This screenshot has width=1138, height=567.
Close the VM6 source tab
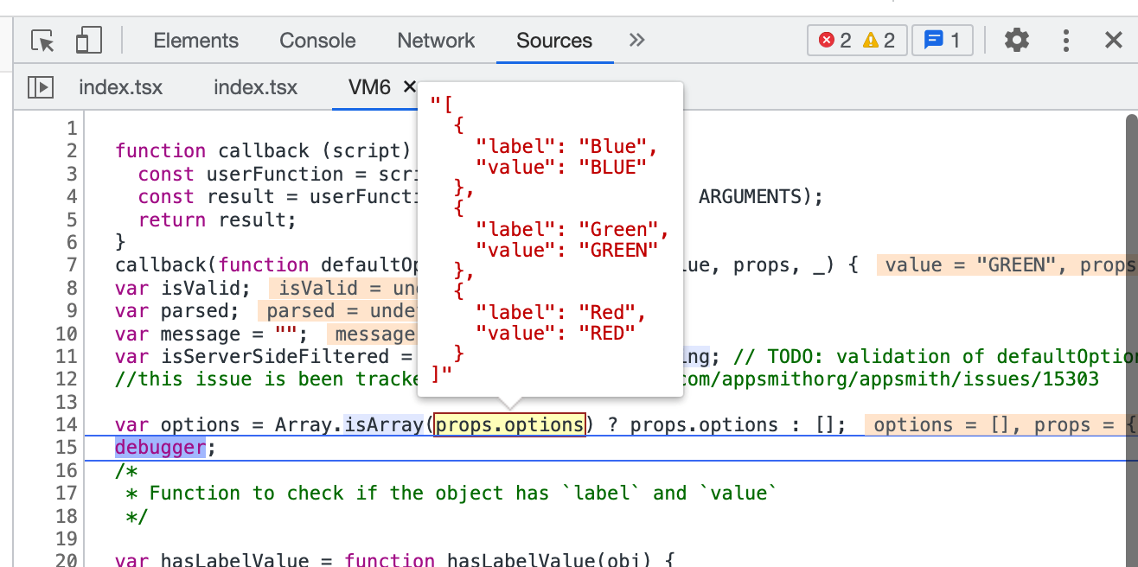[409, 86]
